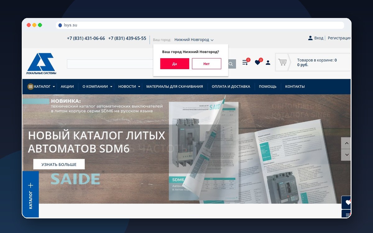Call phone number +7 (831) 431-06-66
Image resolution: width=373 pixels, height=233 pixels.
click(86, 39)
